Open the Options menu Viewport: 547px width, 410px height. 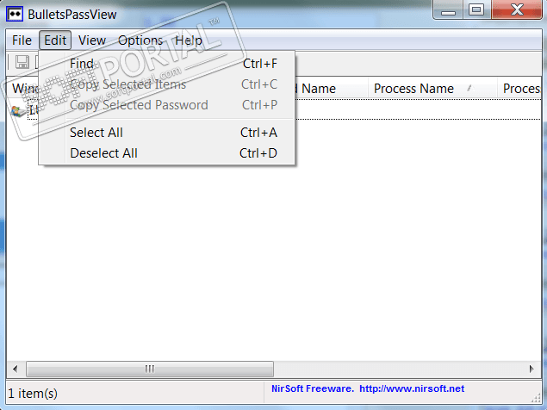(x=140, y=40)
